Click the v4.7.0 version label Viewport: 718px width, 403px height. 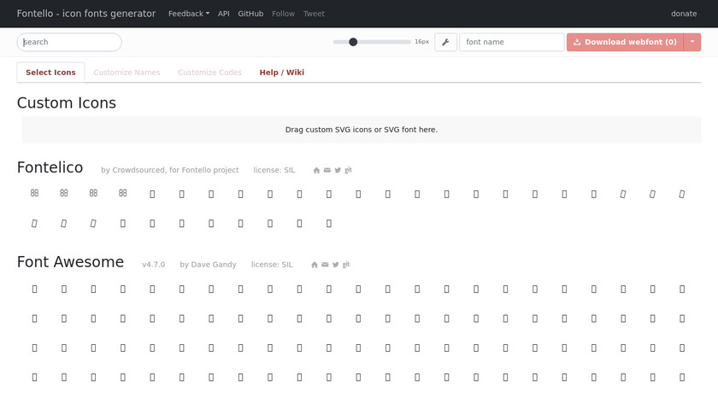pyautogui.click(x=153, y=265)
